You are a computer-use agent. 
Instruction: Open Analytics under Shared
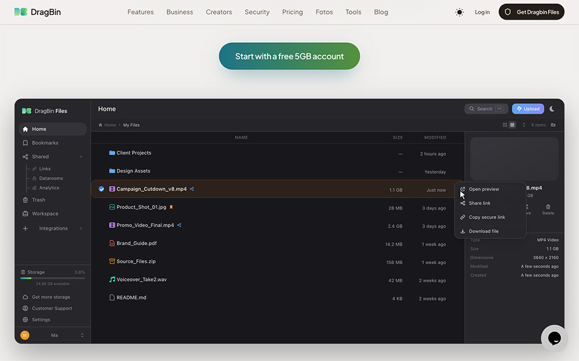click(x=49, y=188)
